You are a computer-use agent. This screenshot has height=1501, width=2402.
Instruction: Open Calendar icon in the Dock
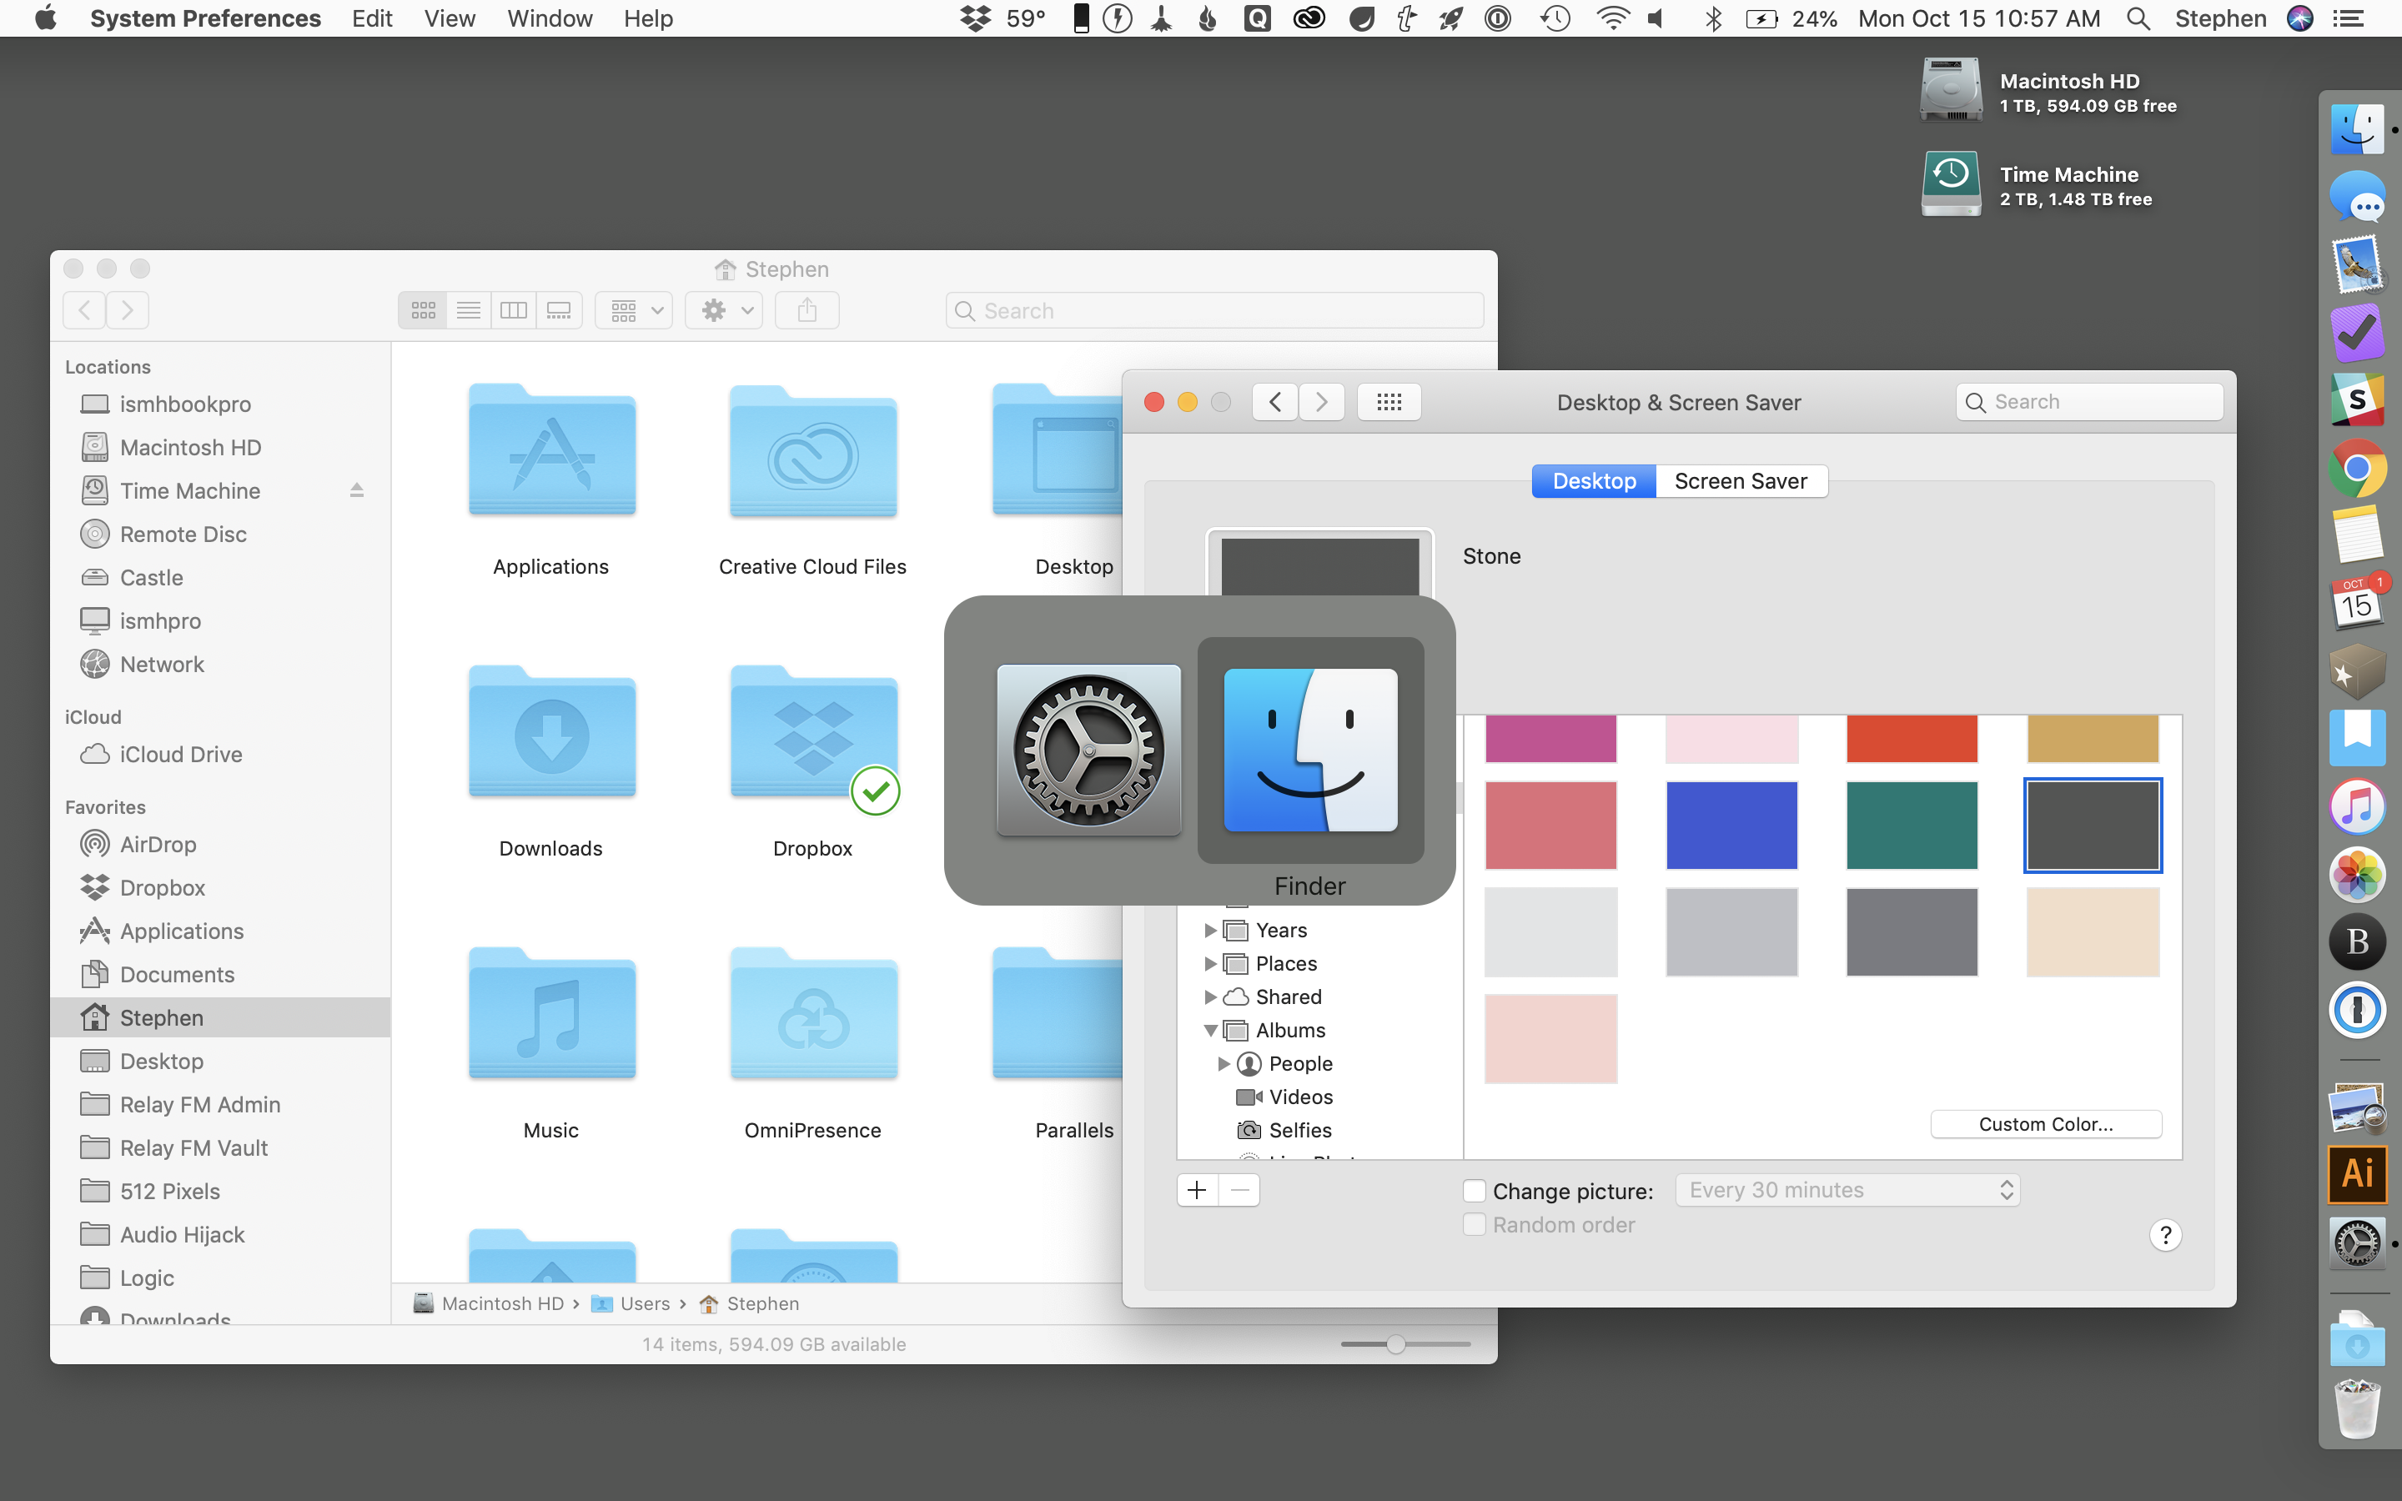[x=2357, y=601]
